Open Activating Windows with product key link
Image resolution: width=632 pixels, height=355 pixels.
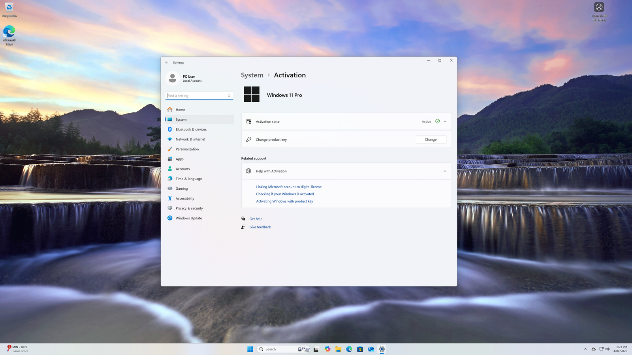click(x=284, y=201)
